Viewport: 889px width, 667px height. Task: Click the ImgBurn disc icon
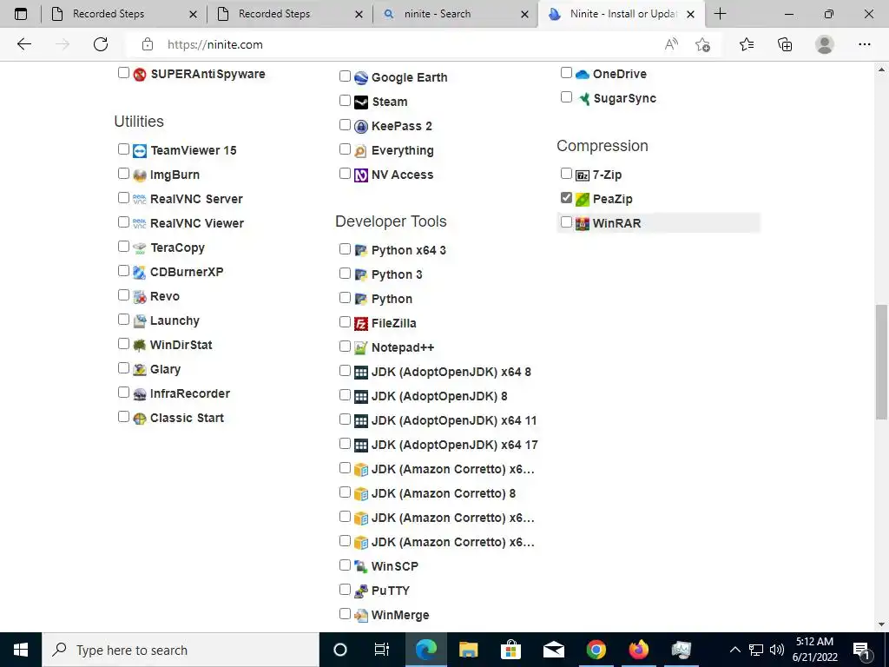pyautogui.click(x=140, y=175)
